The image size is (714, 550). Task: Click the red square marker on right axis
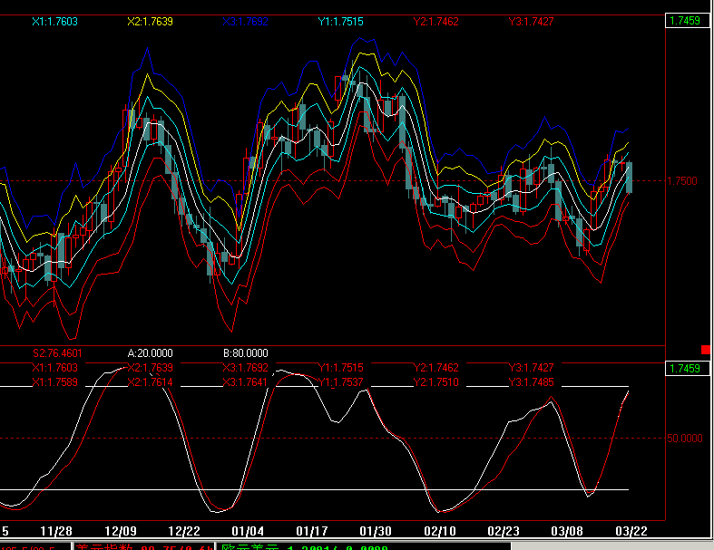705,350
